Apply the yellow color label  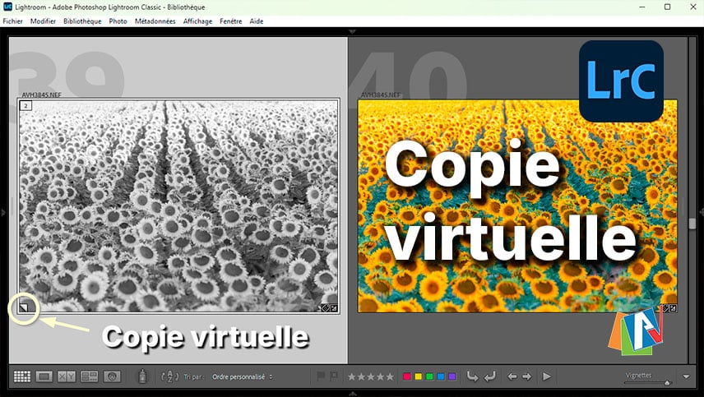(x=418, y=376)
